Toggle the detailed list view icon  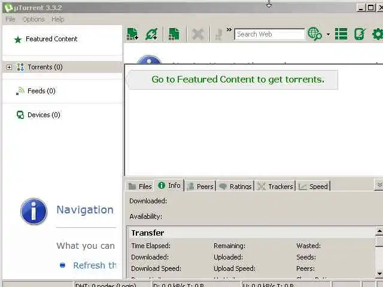point(341,34)
